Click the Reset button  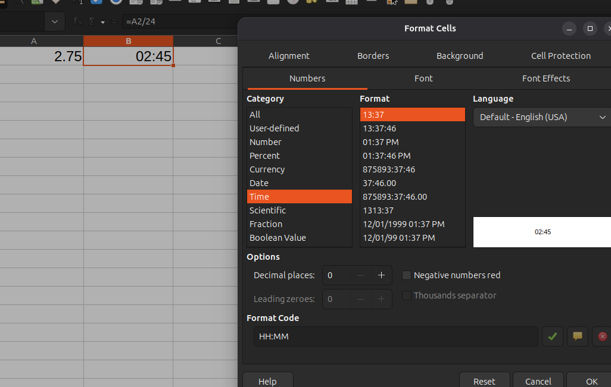[x=484, y=381]
